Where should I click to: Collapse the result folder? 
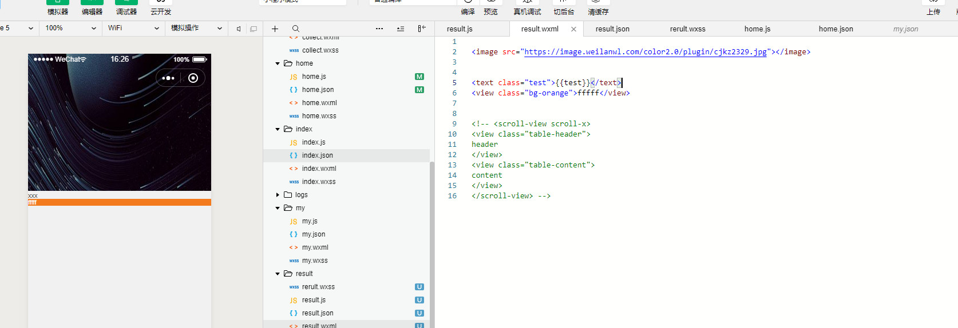[278, 274]
